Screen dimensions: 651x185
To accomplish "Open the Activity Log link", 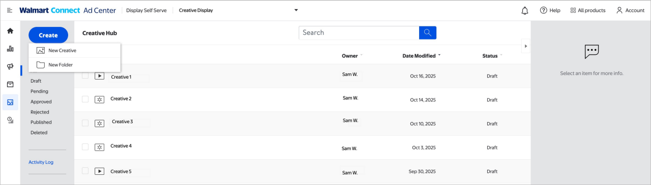I will 41,162.
